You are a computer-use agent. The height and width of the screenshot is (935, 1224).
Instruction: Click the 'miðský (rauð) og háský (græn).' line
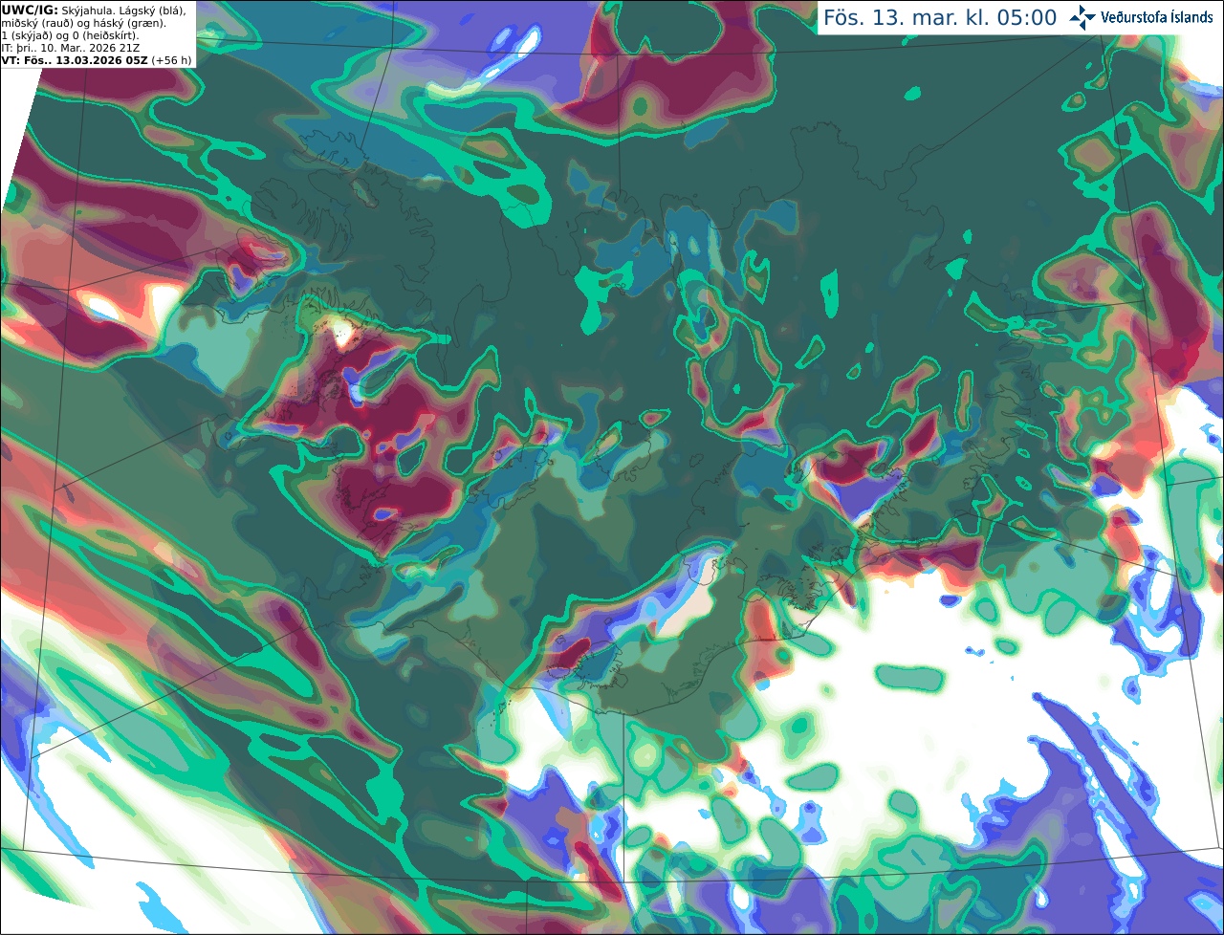83,22
